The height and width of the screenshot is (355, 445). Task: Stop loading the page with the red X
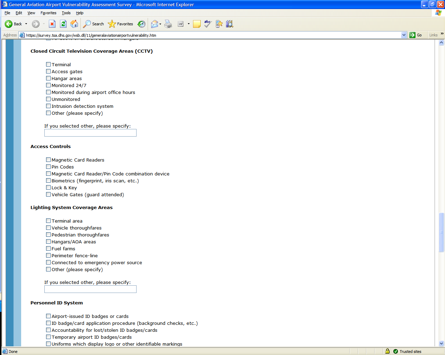(52, 24)
